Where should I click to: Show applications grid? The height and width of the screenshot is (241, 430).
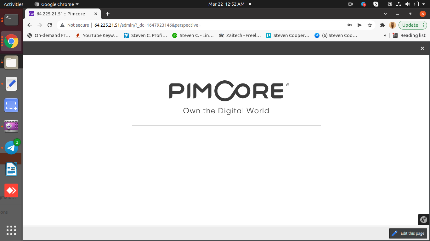[11, 230]
